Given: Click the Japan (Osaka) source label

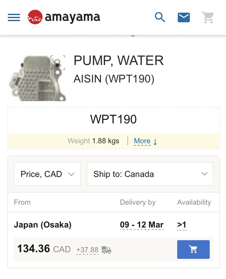Looking at the screenshot, I should [x=42, y=225].
